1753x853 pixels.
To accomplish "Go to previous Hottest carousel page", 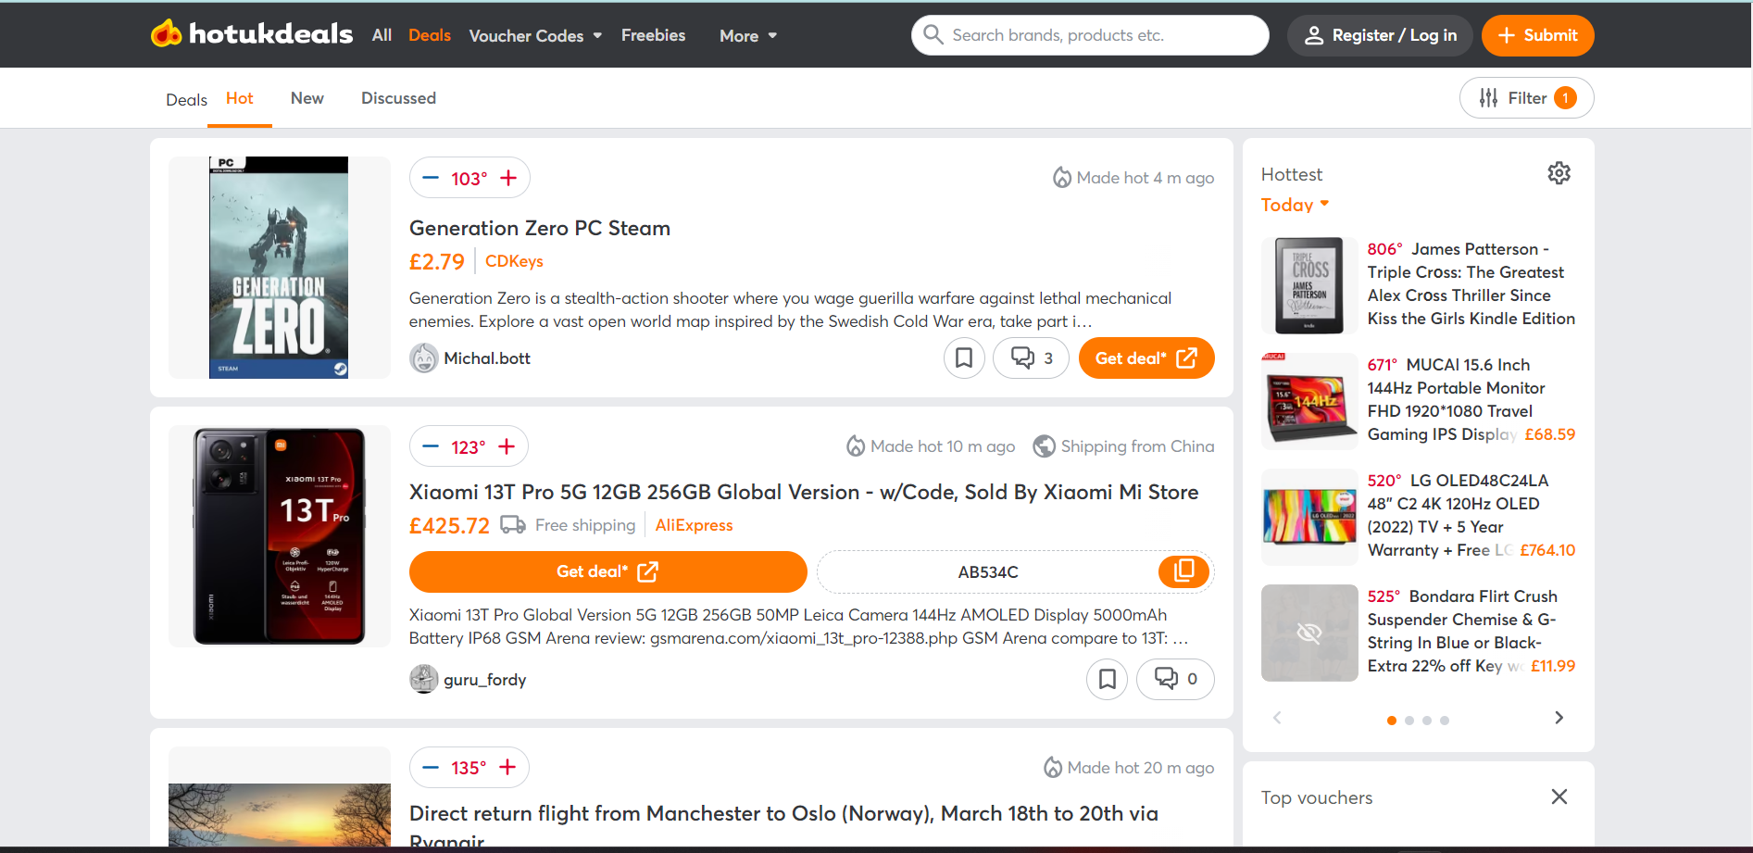I will pyautogui.click(x=1277, y=718).
